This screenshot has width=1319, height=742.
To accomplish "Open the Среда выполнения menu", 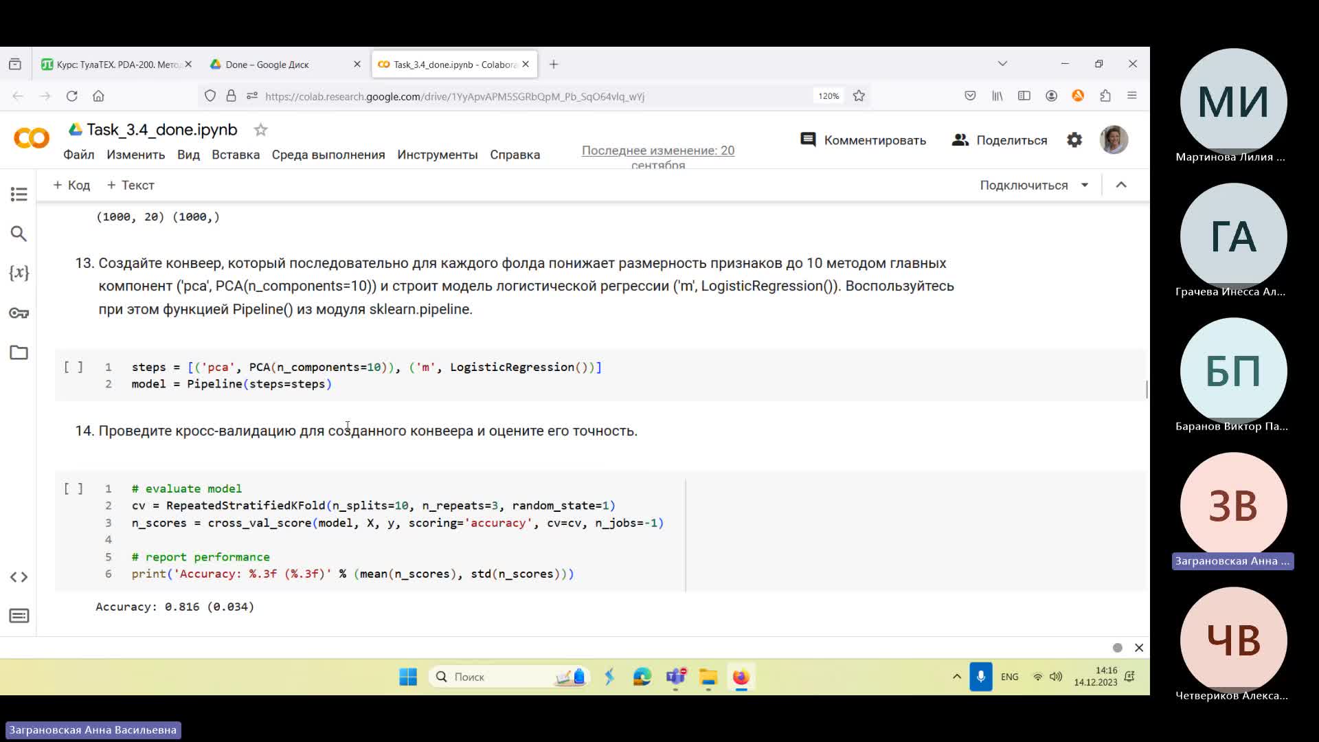I will [x=328, y=155].
